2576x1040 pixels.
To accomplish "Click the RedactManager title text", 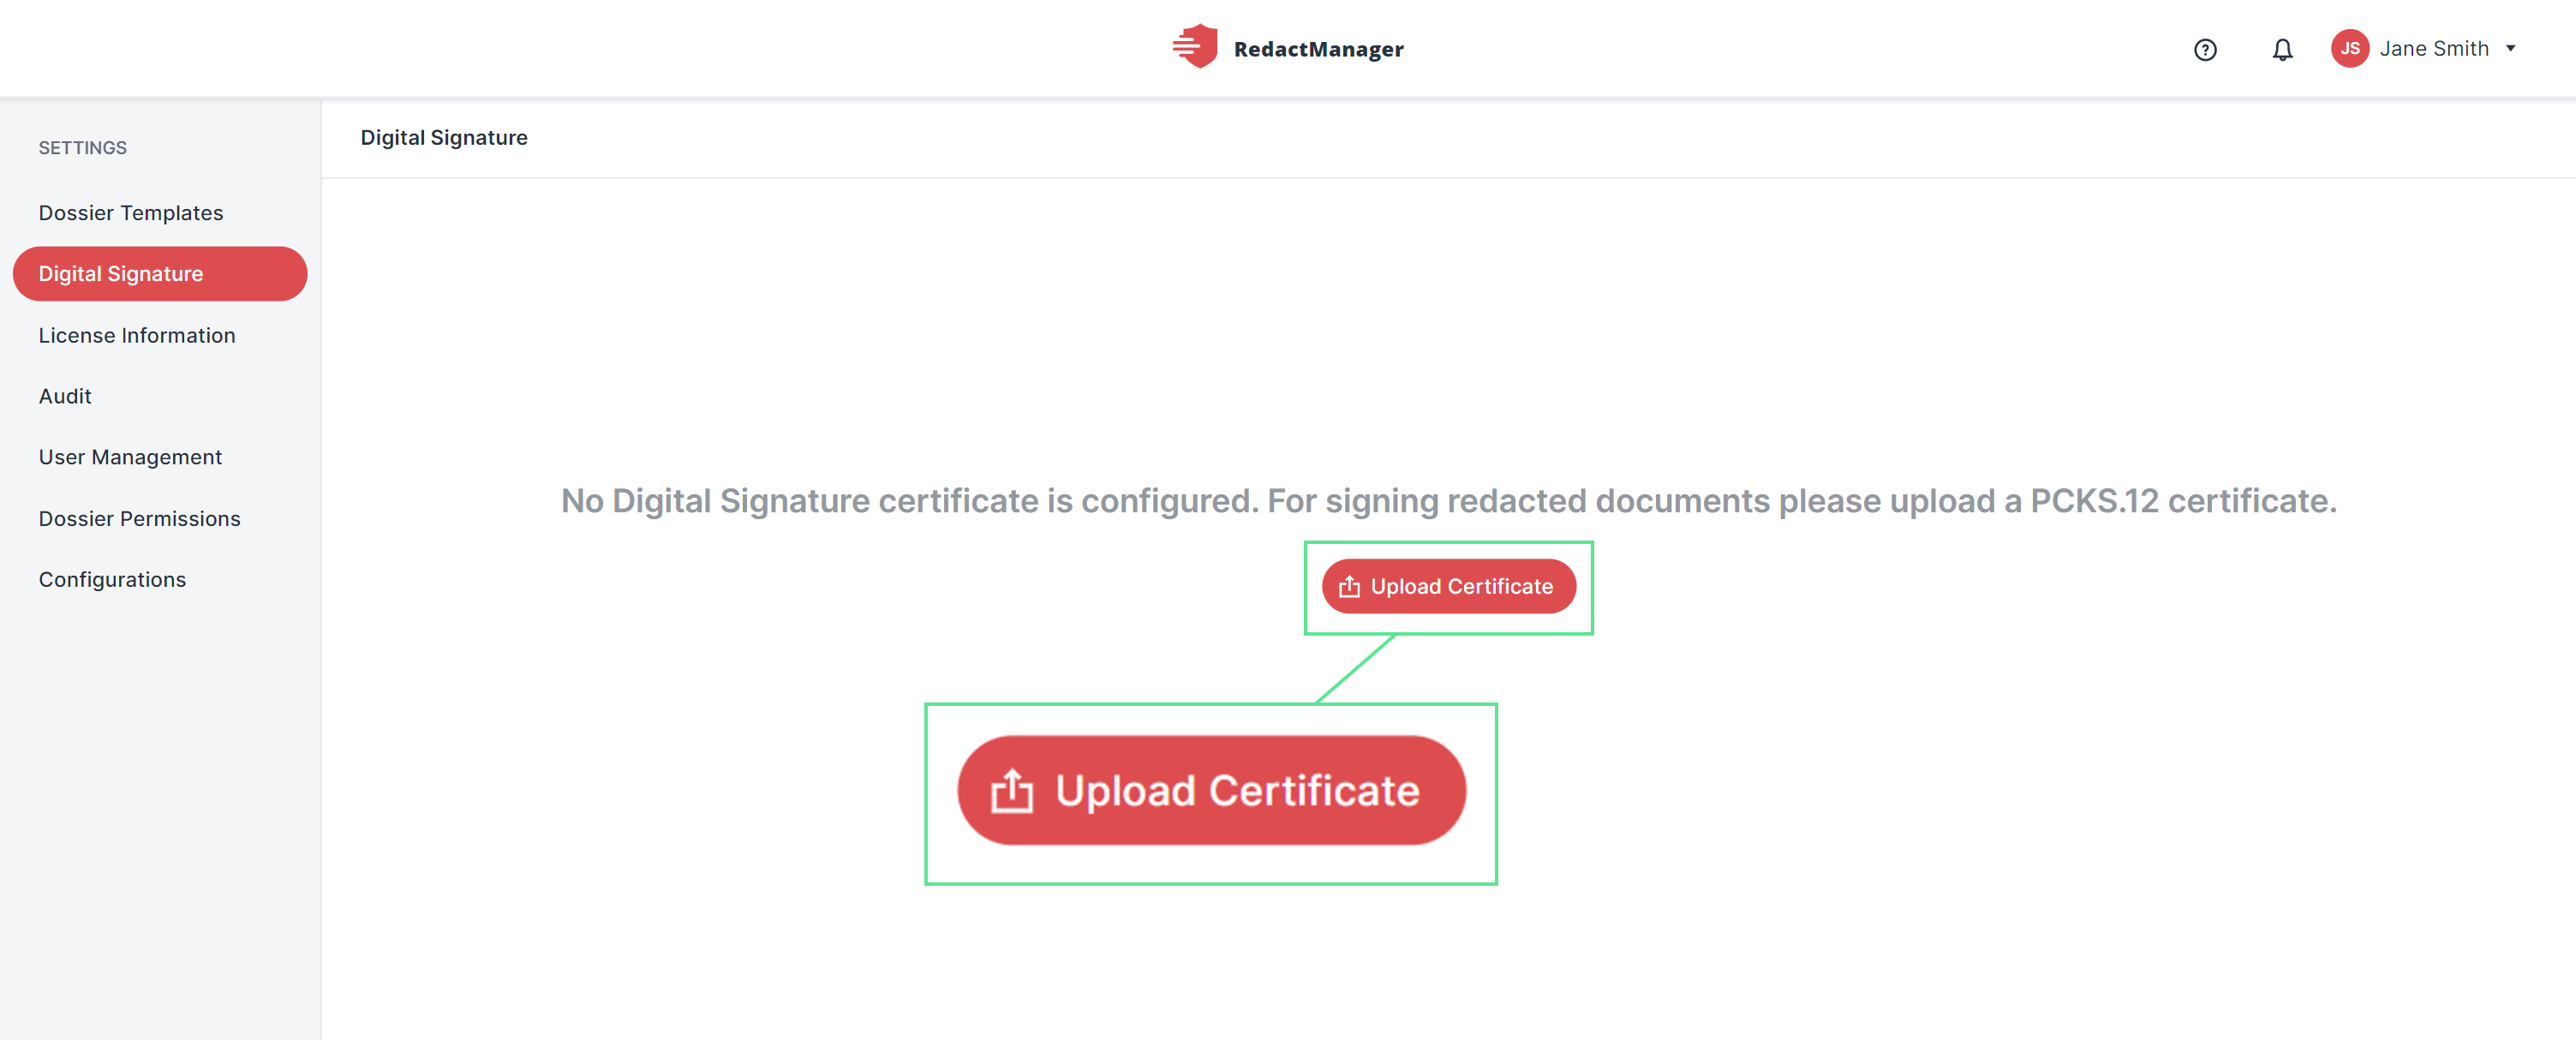I will click(x=1318, y=49).
